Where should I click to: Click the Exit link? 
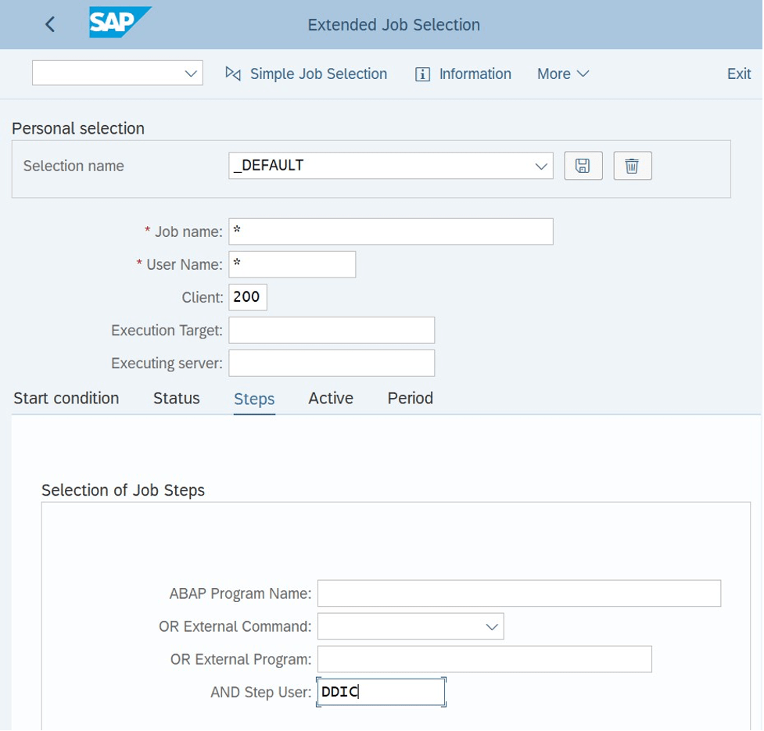click(738, 73)
